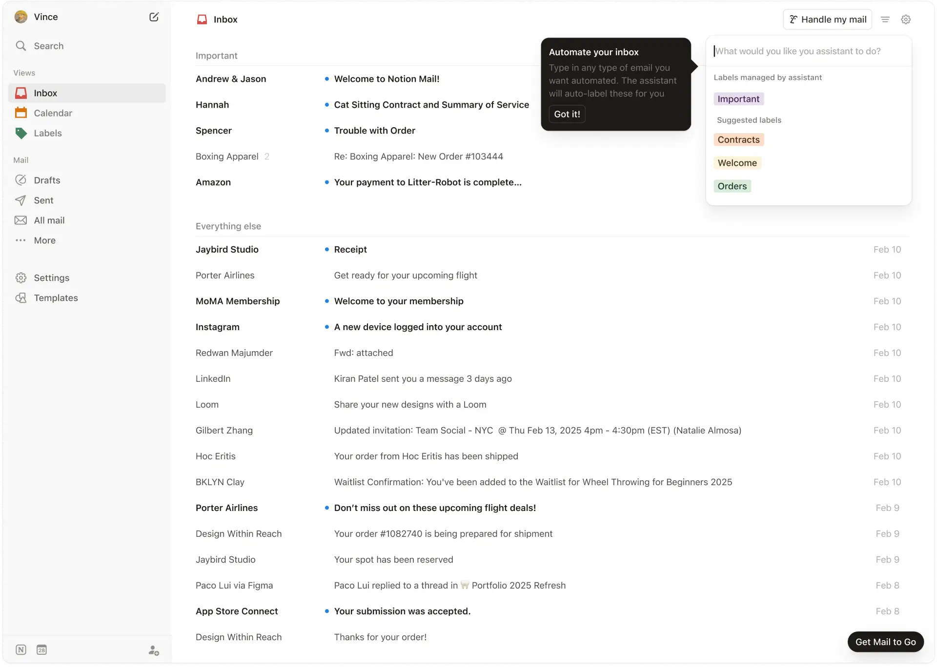Select the purple Important label chip
937x667 pixels.
(x=738, y=98)
